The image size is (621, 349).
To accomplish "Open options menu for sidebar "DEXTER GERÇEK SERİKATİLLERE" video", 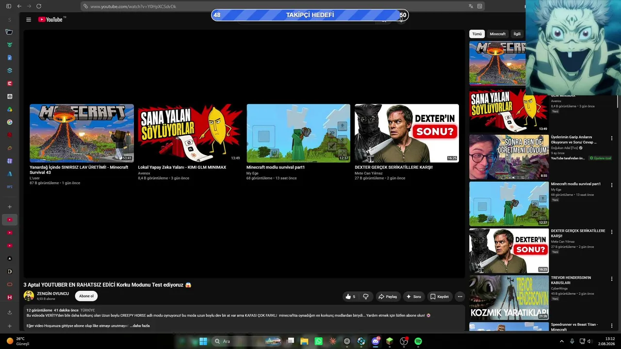I will pos(611,232).
